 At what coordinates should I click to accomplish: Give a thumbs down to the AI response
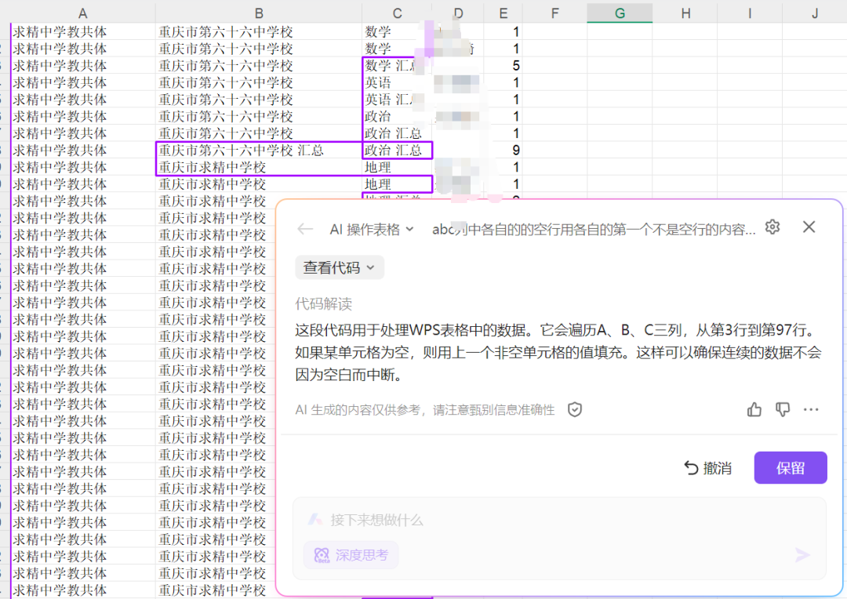[x=782, y=409]
